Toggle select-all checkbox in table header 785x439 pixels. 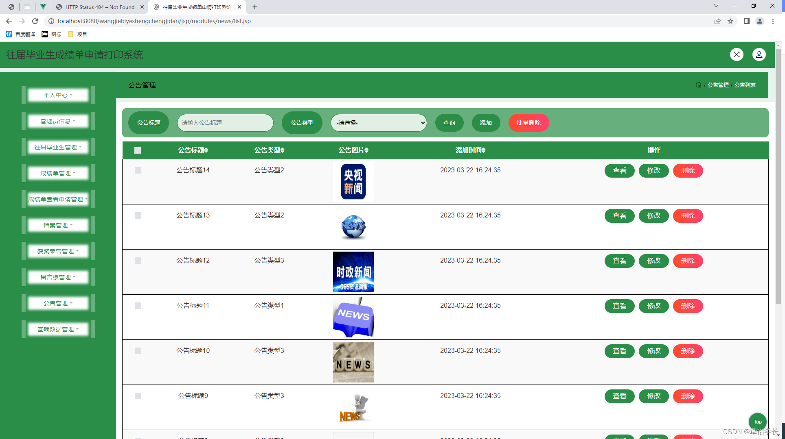point(138,150)
